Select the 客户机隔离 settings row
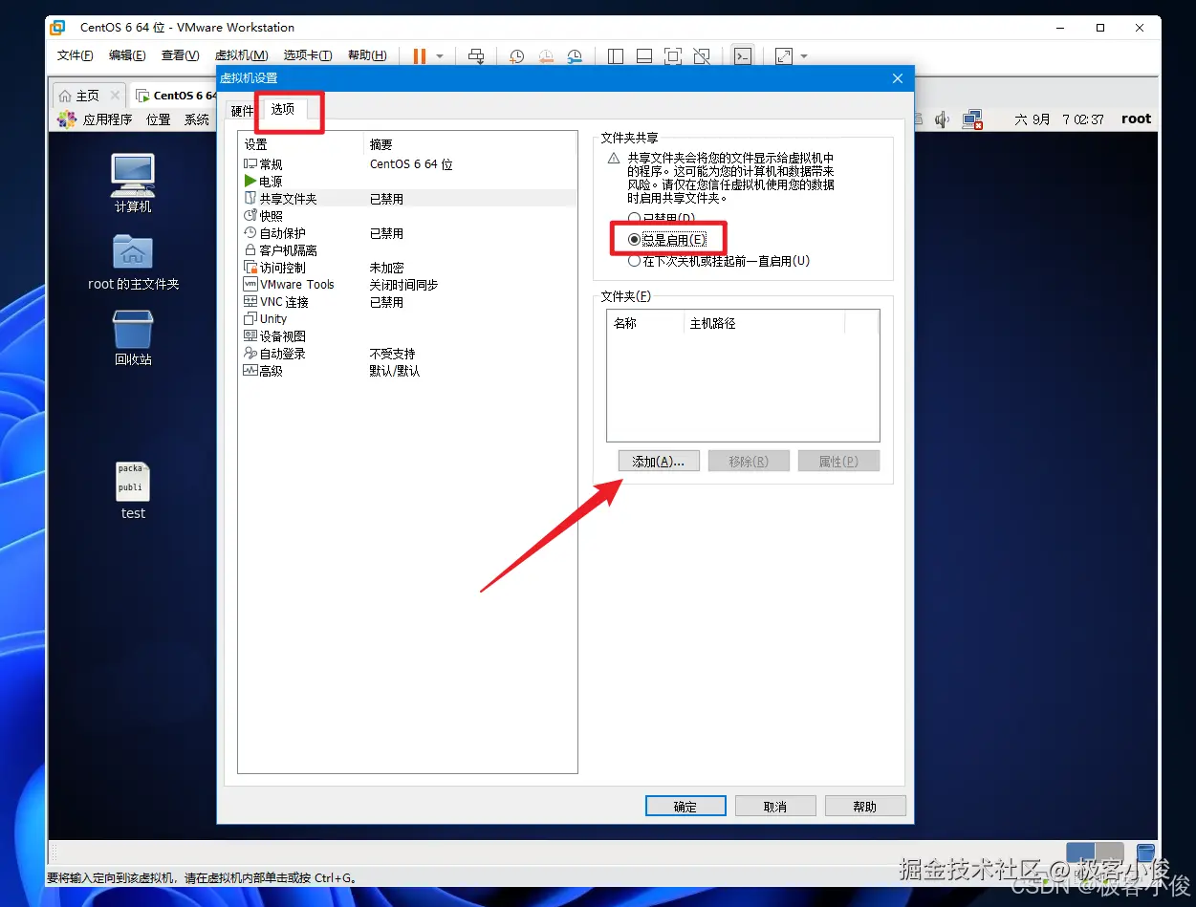 [408, 250]
